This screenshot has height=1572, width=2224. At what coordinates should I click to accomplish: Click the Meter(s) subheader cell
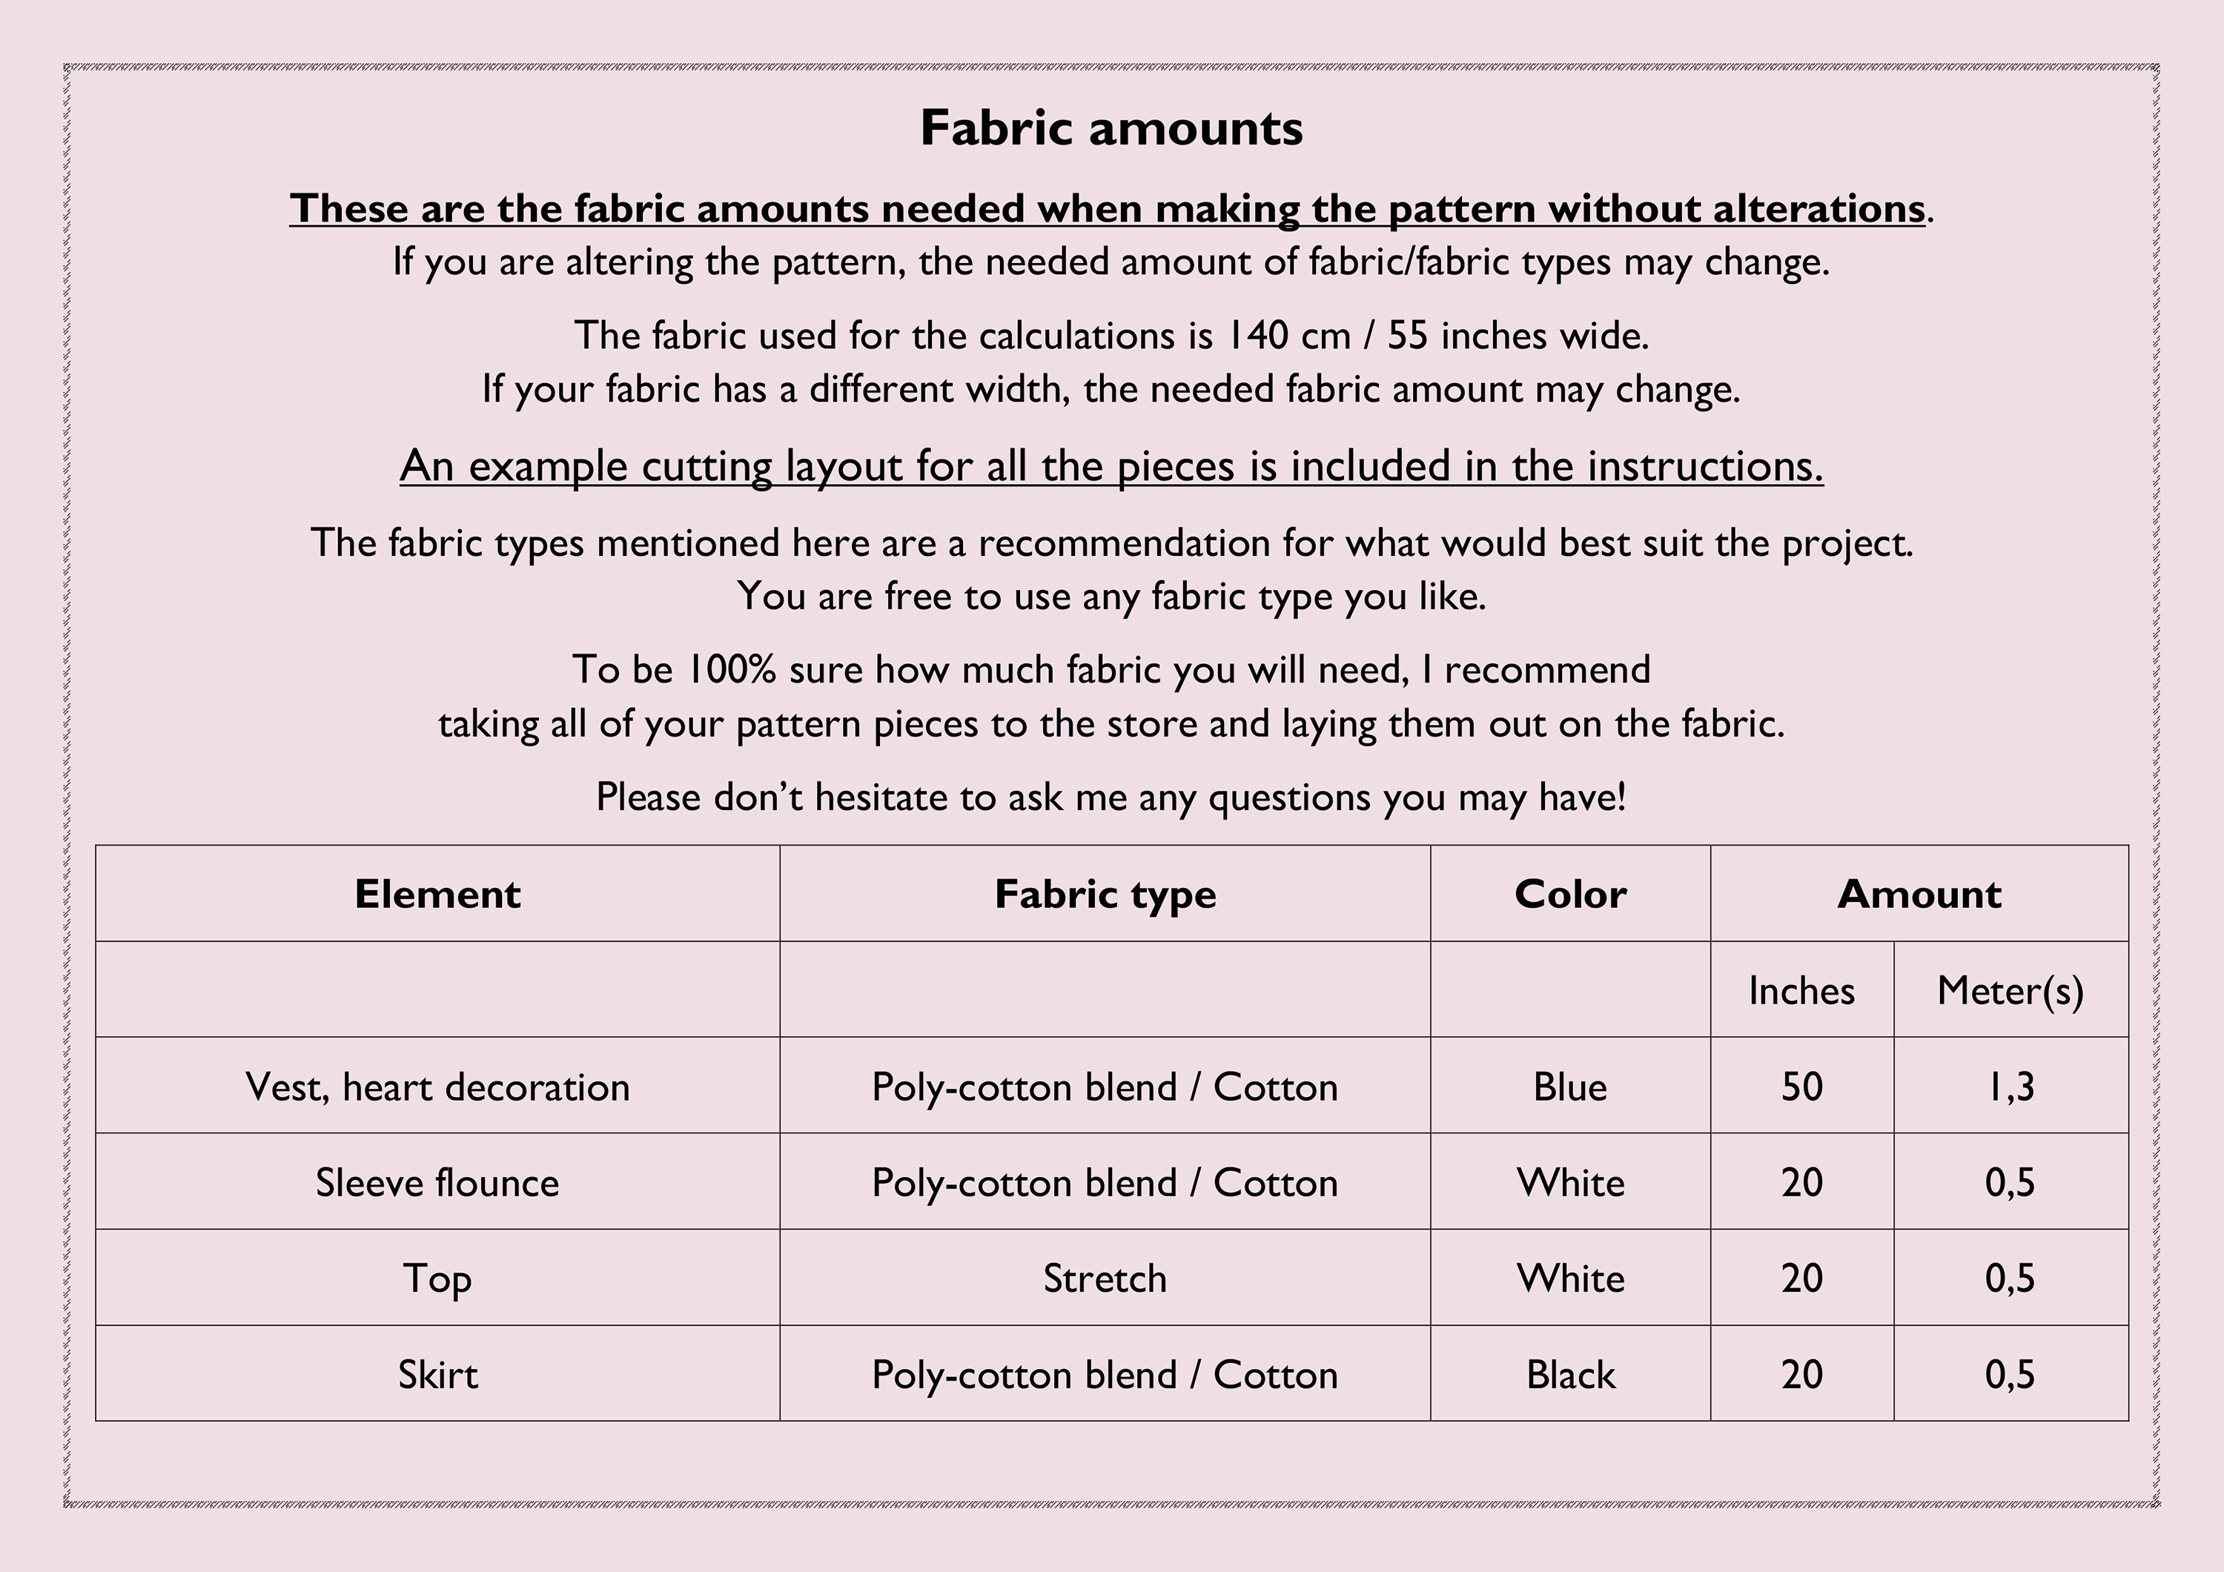click(2011, 989)
